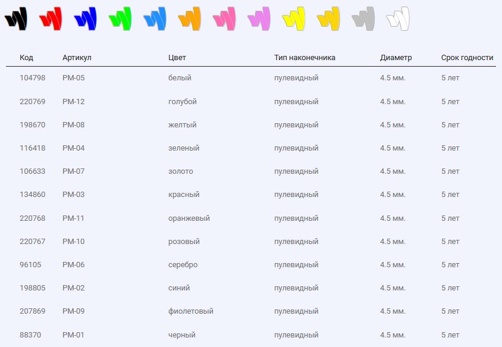Screen dimensions: 502x347
Task: Select article PM-03
Action: coord(74,195)
